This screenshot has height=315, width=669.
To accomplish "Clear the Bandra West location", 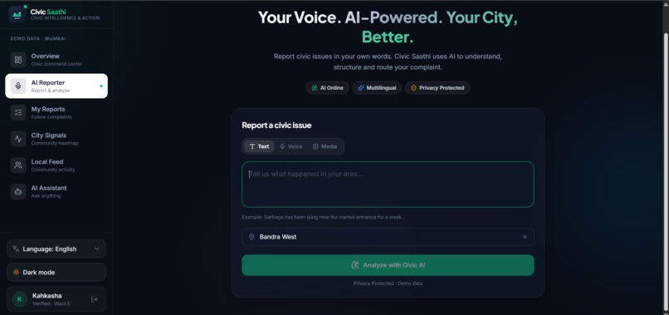I will (525, 237).
